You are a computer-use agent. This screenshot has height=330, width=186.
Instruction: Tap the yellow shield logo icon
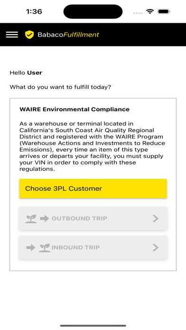[29, 35]
